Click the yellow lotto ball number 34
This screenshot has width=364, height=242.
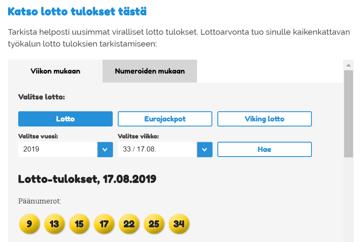coord(179,224)
